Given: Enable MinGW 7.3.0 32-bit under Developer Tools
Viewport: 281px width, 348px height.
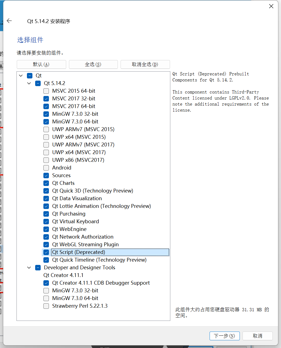Looking at the screenshot, I should [x=46, y=290].
